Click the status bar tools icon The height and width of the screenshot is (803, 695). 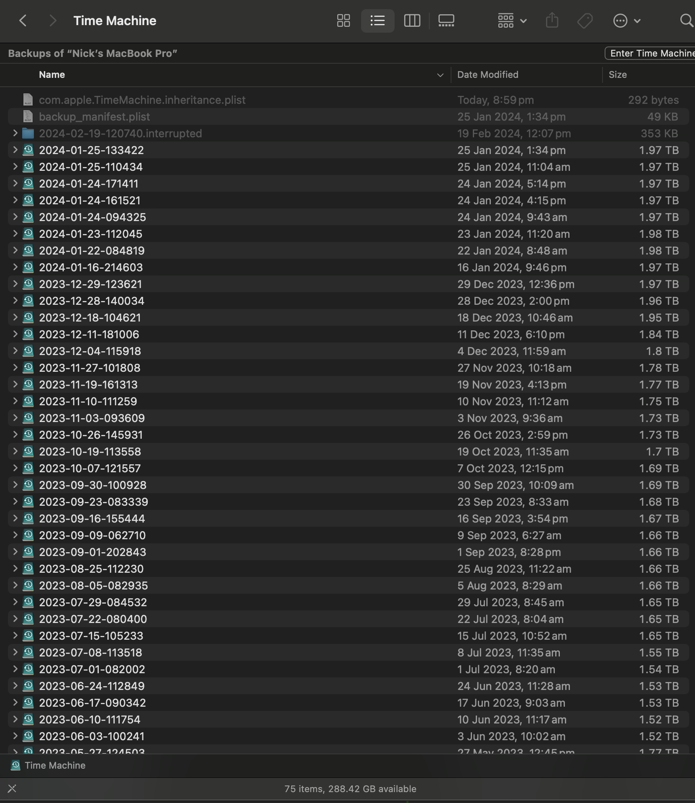pyautogui.click(x=12, y=789)
